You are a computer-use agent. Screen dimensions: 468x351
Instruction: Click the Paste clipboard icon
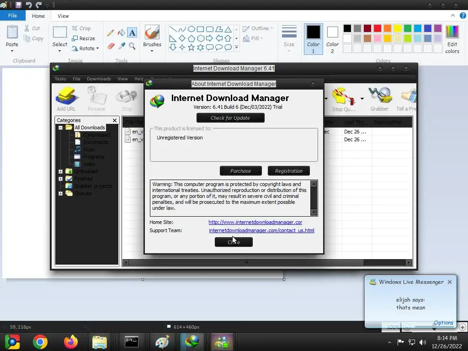coord(12,32)
